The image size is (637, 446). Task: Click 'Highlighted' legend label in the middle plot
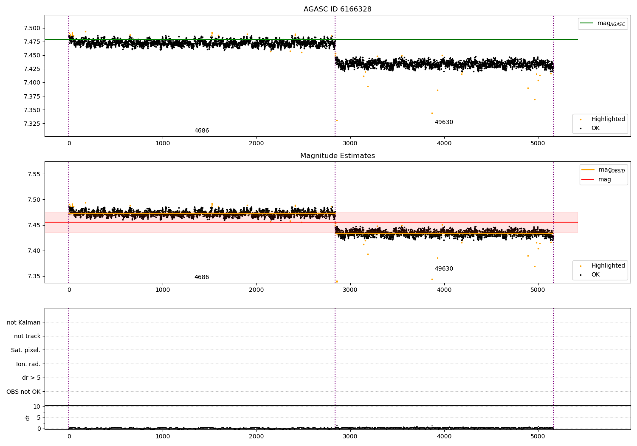pyautogui.click(x=608, y=266)
